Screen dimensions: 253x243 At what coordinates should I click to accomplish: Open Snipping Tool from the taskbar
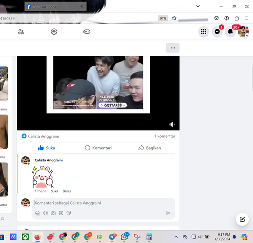[x=137, y=237]
